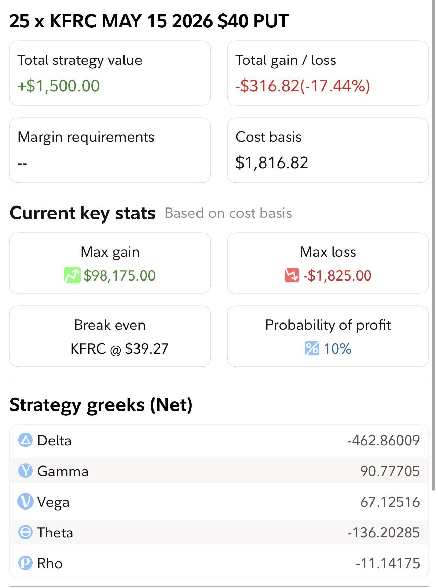Click the Max gain $98,175.00 amount
Screen dimensions: 438x588
(x=119, y=275)
